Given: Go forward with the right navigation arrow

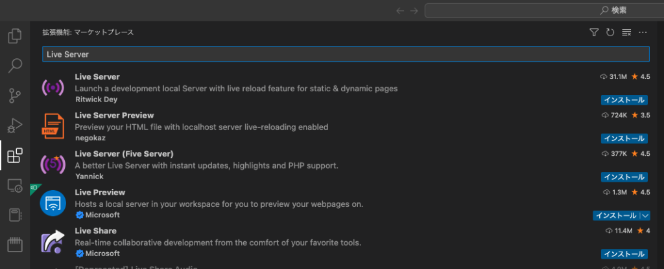Looking at the screenshot, I should (414, 10).
